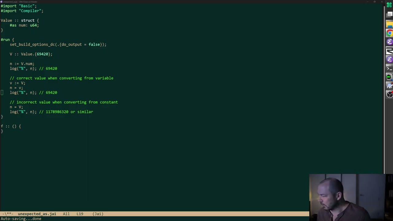Screen dimensions: 393x221
Task: Open the tortoise taskbar icon
Action: [x=389, y=86]
